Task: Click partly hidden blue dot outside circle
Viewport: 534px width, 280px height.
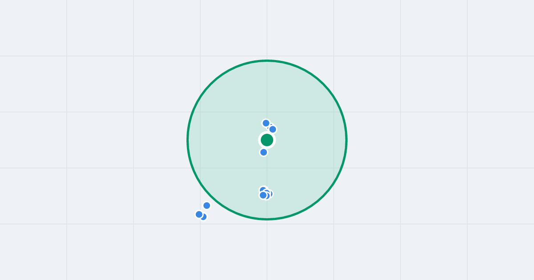Action: 205,218
